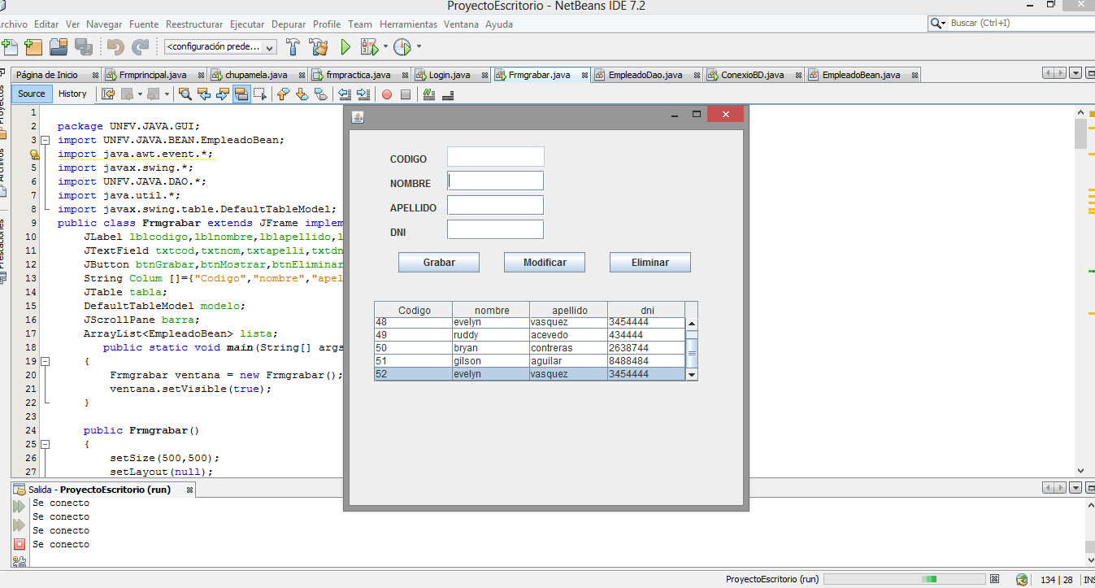
Task: Click Clean and Build hammer-broom icon
Action: click(319, 46)
